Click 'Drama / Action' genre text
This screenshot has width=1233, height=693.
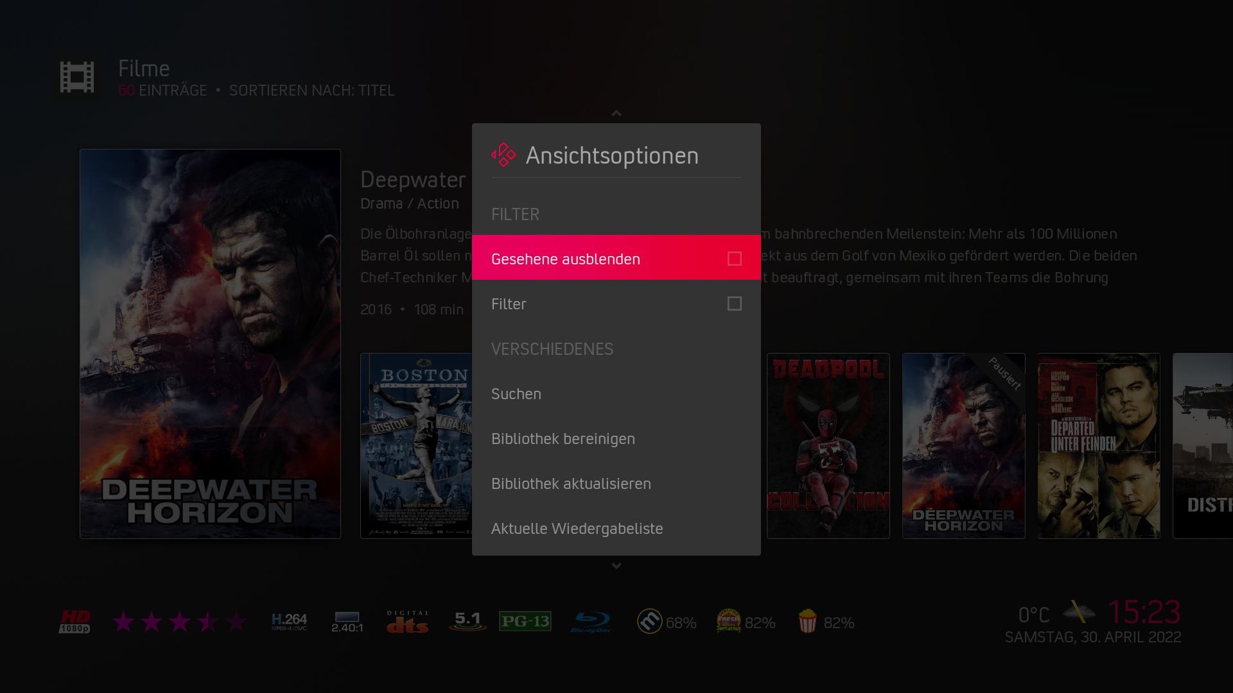point(410,203)
